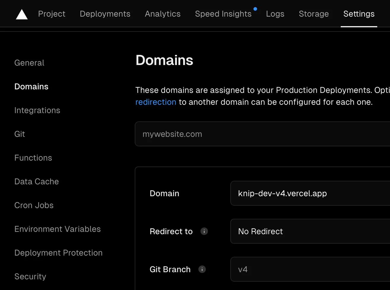Switch to the Deployments tab
The image size is (390, 290).
point(105,14)
